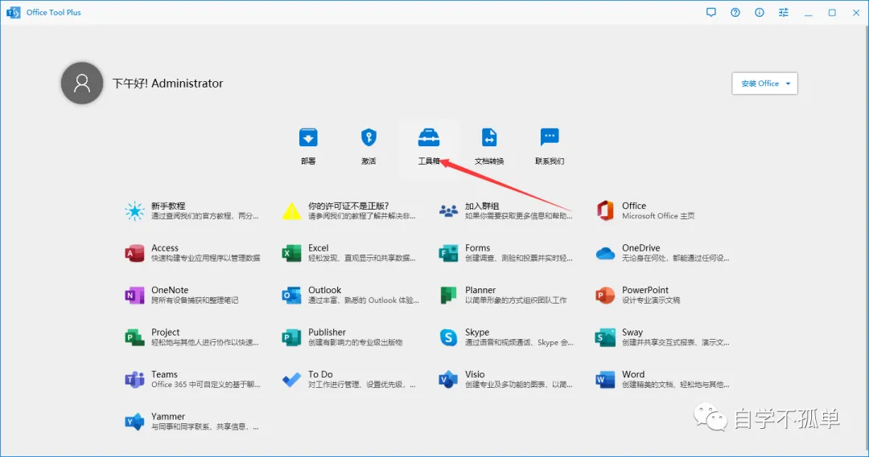This screenshot has width=869, height=457.
Task: Click the Project title text
Action: pyautogui.click(x=165, y=332)
